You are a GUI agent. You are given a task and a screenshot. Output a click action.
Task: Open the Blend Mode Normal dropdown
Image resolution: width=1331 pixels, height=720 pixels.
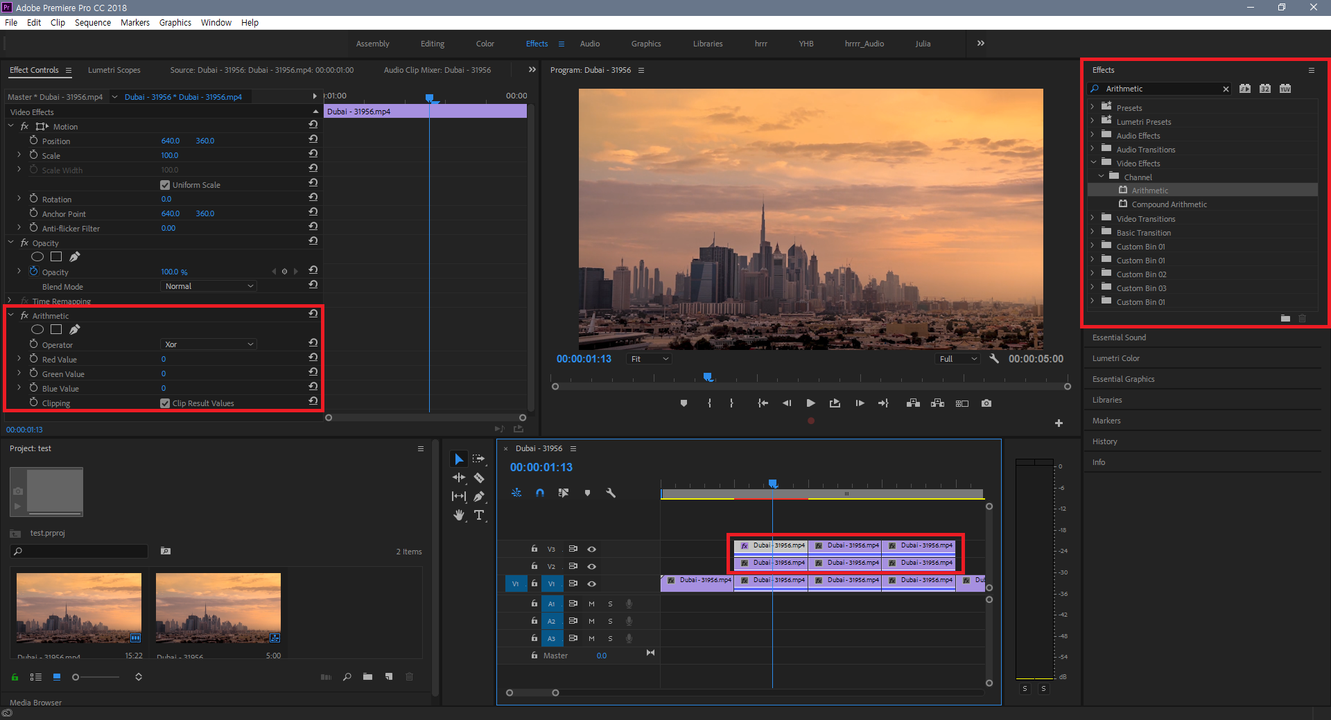click(x=209, y=286)
